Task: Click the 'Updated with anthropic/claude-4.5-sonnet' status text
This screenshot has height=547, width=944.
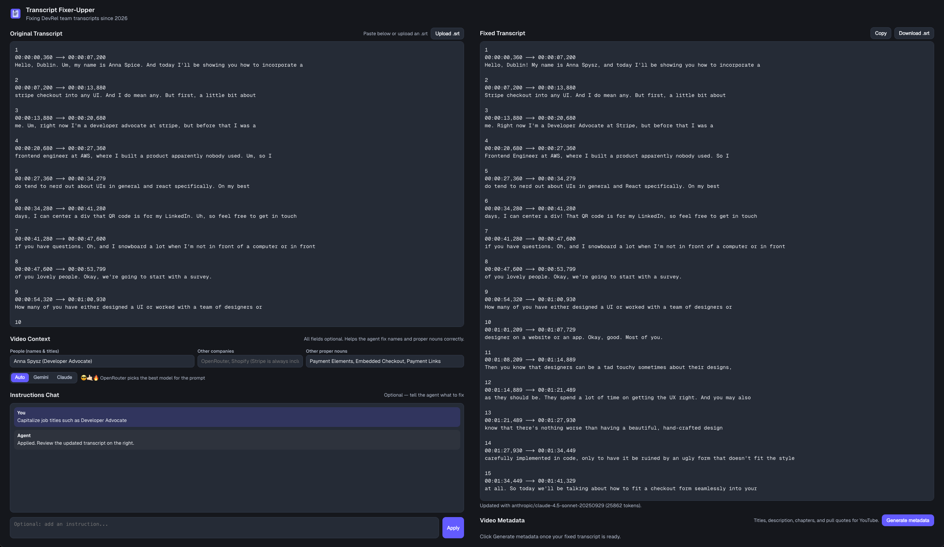Action: click(560, 505)
